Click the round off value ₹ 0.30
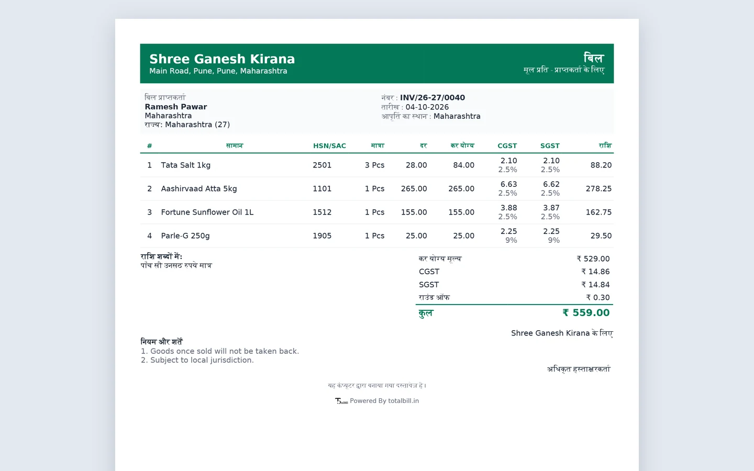This screenshot has height=471, width=754. tap(598, 297)
